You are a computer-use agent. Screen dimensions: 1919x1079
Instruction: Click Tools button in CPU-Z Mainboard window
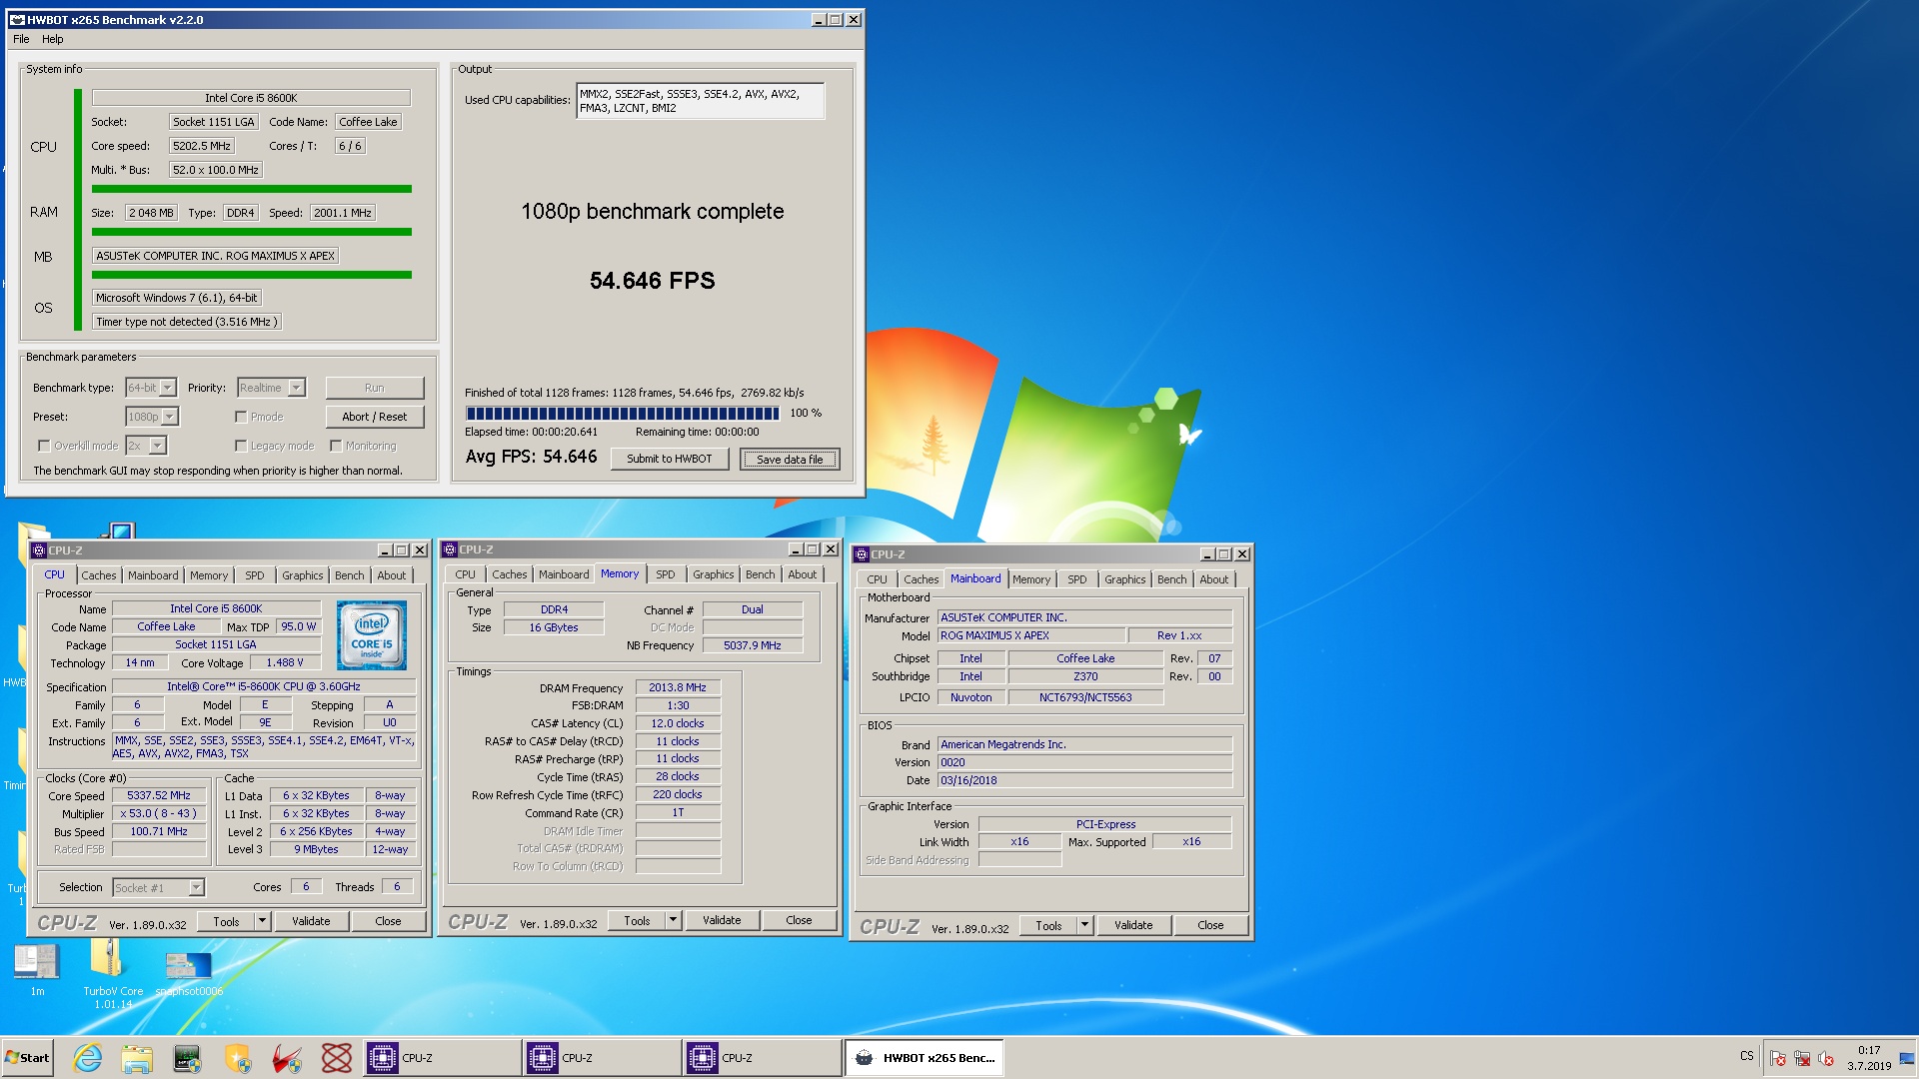(1048, 925)
